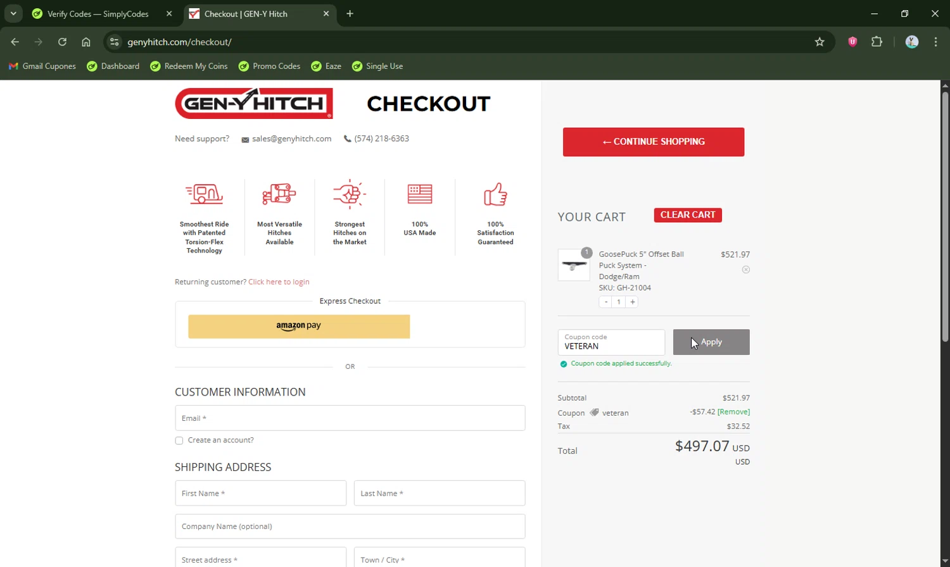950x567 pixels.
Task: Click the total amount $497.07
Action: (x=702, y=446)
